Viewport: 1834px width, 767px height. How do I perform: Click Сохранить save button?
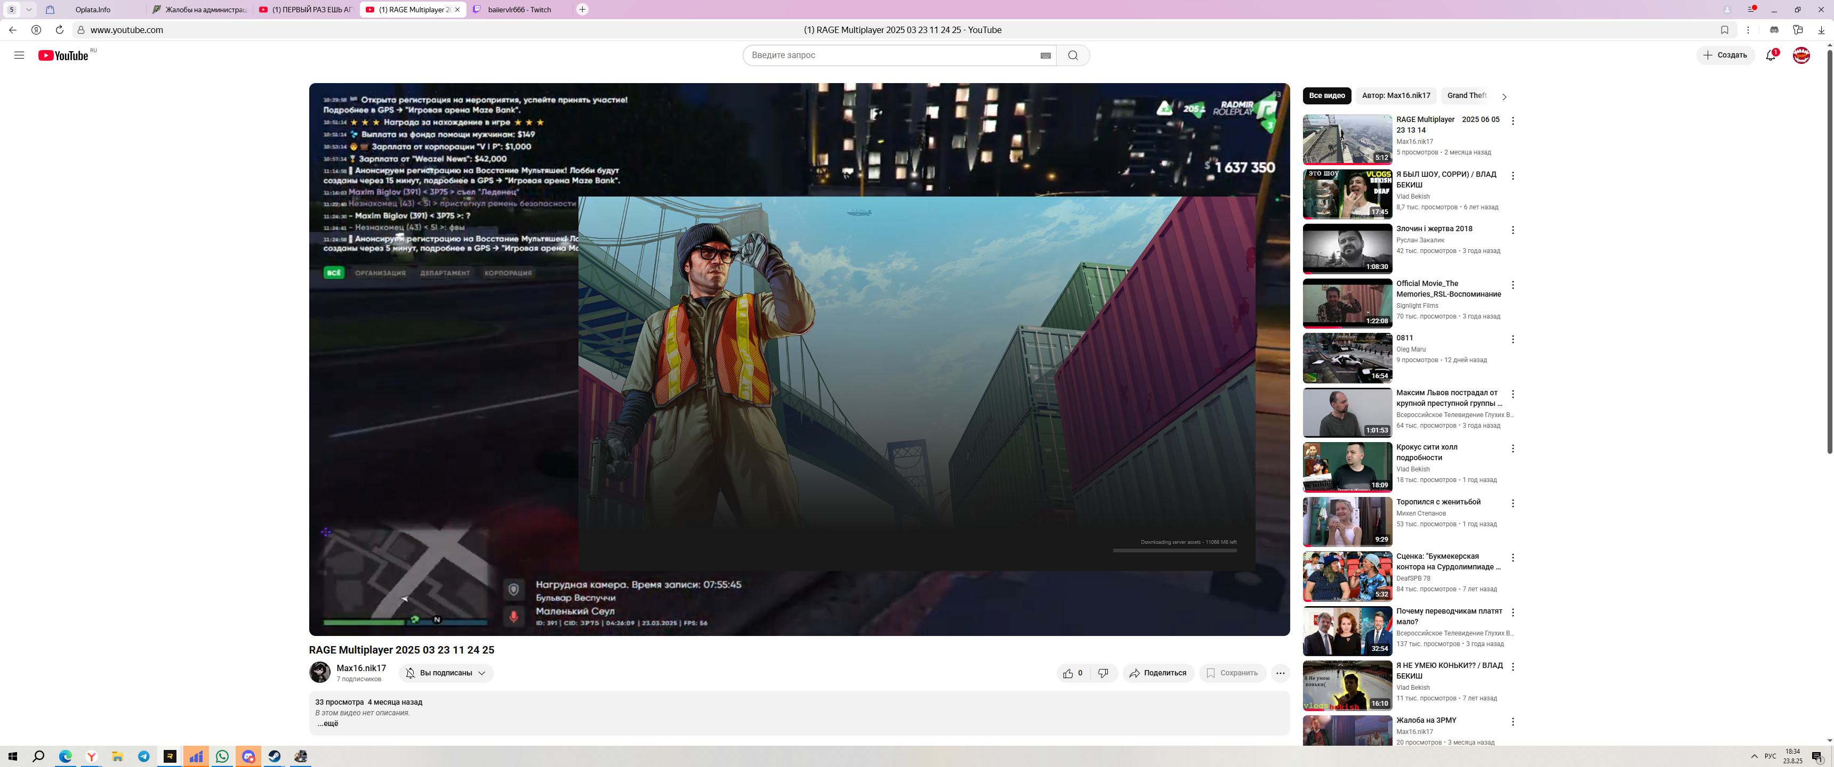(x=1232, y=673)
